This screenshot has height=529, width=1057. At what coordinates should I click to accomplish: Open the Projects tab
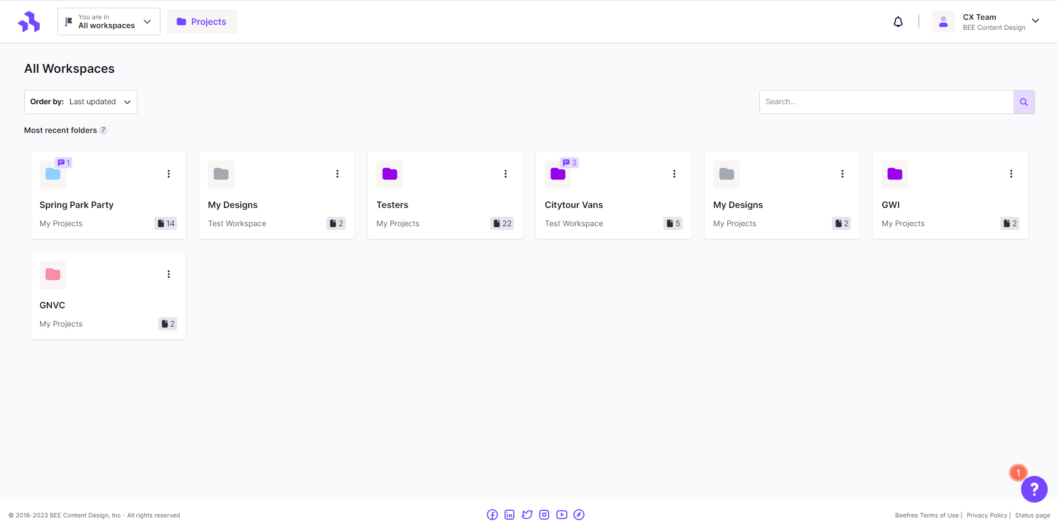click(x=202, y=22)
